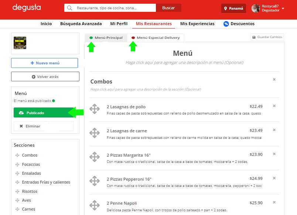The height and width of the screenshot is (215, 297).
Task: Open Mis Experiencias
Action: pos(197,24)
